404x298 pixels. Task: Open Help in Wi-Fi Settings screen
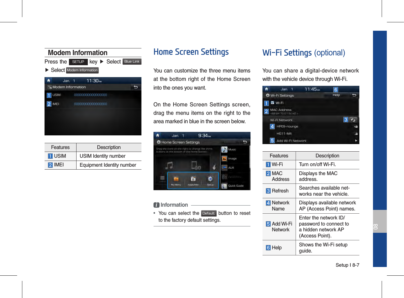coord(336,95)
